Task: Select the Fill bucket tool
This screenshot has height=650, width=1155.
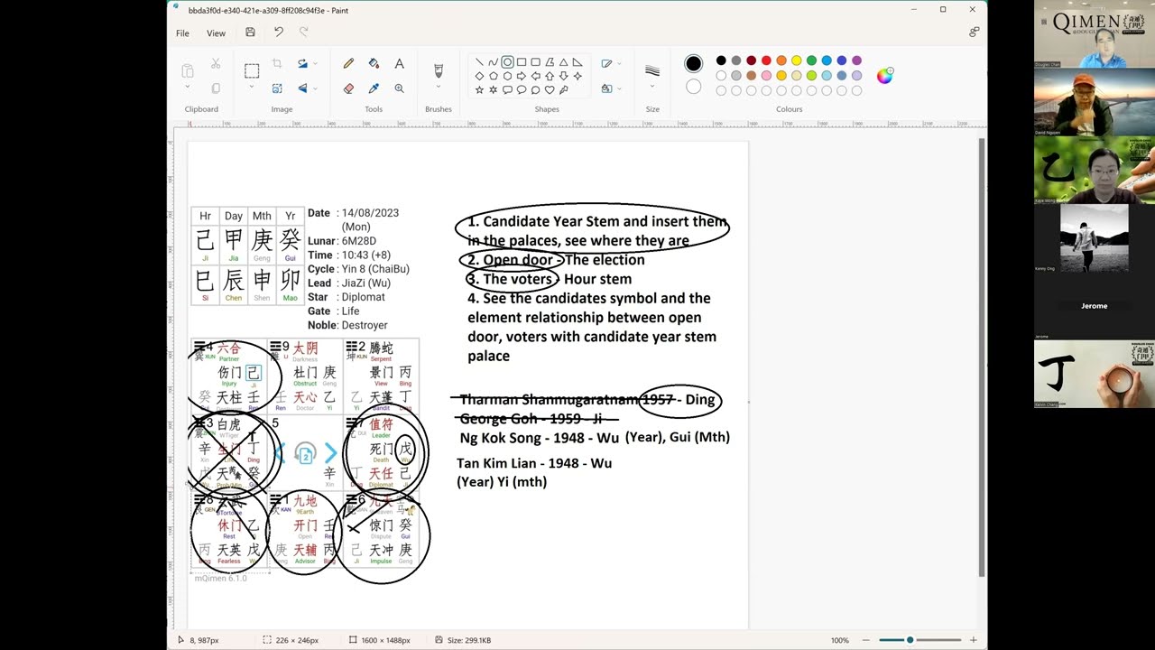Action: (x=374, y=64)
